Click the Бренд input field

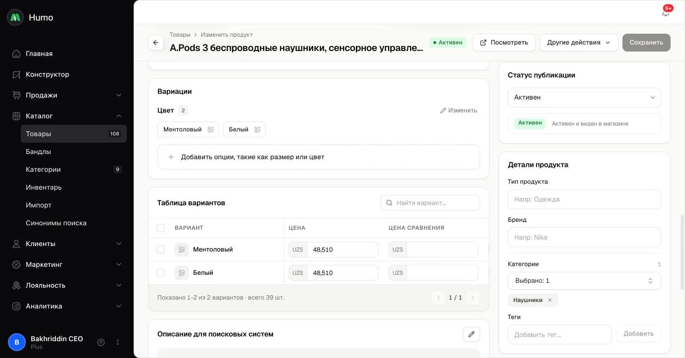point(584,237)
